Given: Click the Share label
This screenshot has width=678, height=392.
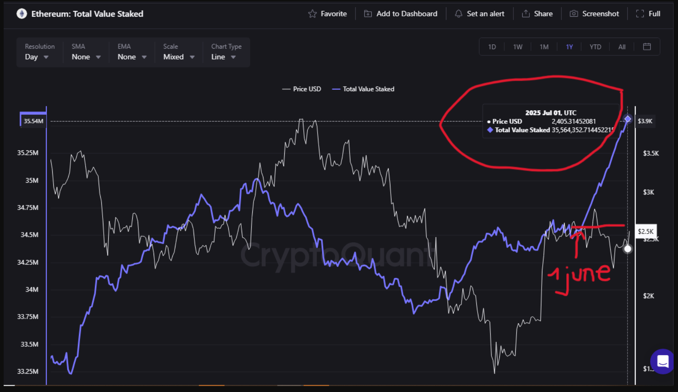Looking at the screenshot, I should point(543,14).
